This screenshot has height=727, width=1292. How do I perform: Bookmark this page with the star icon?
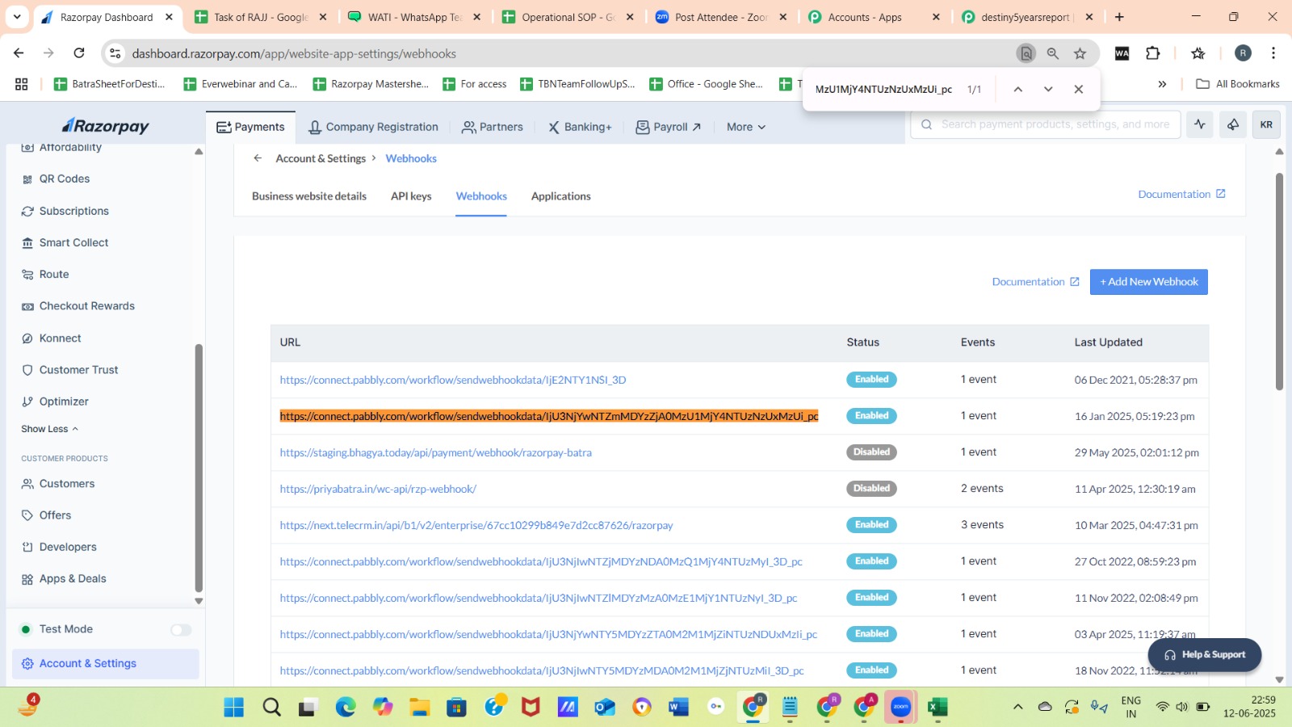tap(1080, 53)
